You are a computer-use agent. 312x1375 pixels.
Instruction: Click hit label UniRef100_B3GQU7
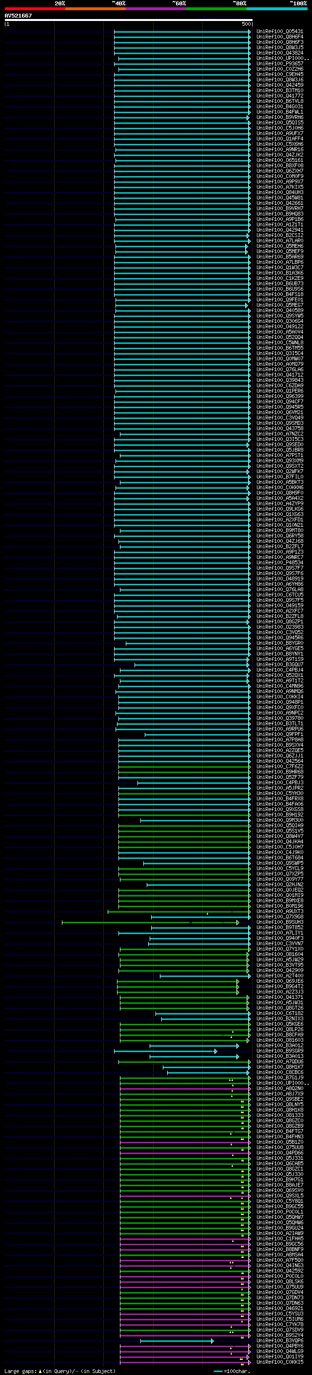coord(279,664)
